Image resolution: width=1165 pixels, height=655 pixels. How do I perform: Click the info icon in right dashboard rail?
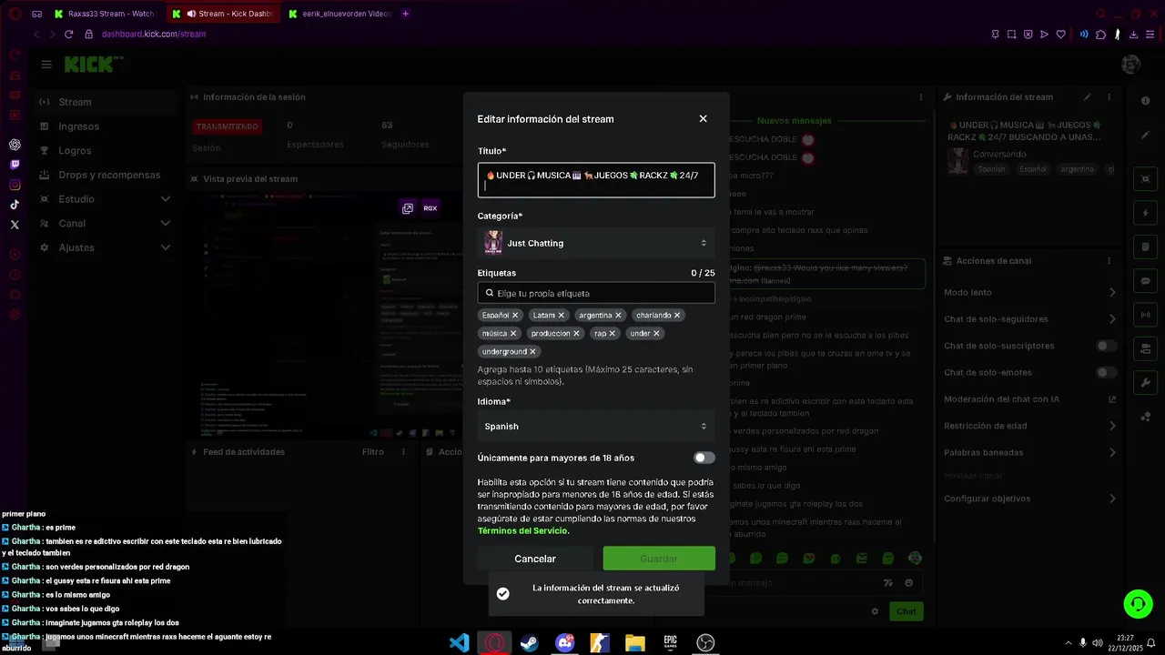pos(1145,101)
